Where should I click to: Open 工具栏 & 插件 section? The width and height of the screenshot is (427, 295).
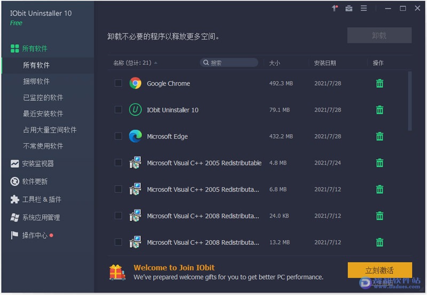pyautogui.click(x=36, y=199)
